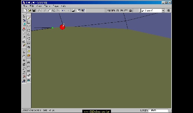This screenshot has height=113, width=193.
Task: Select the red Move tool
Action: point(24,29)
